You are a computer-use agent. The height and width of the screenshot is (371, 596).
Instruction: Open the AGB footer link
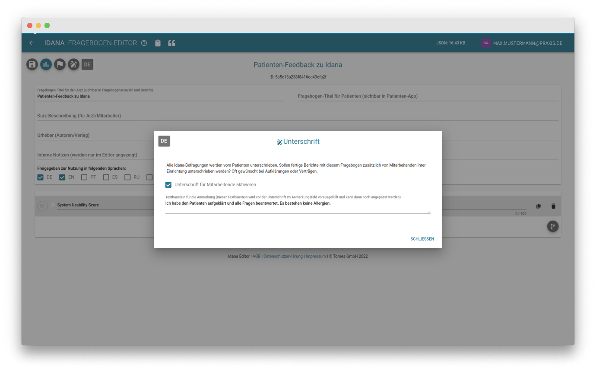(257, 256)
